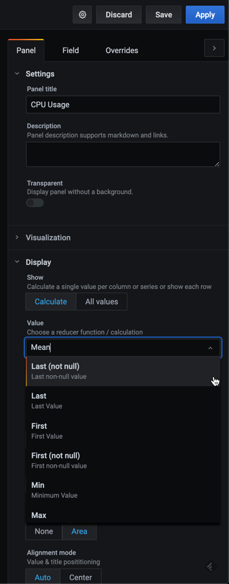Image resolution: width=229 pixels, height=584 pixels.
Task: Collapse the Settings section chevron
Action: pos(17,74)
